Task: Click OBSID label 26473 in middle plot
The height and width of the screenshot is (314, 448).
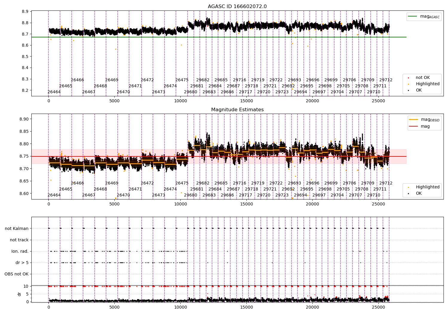Action: click(159, 195)
